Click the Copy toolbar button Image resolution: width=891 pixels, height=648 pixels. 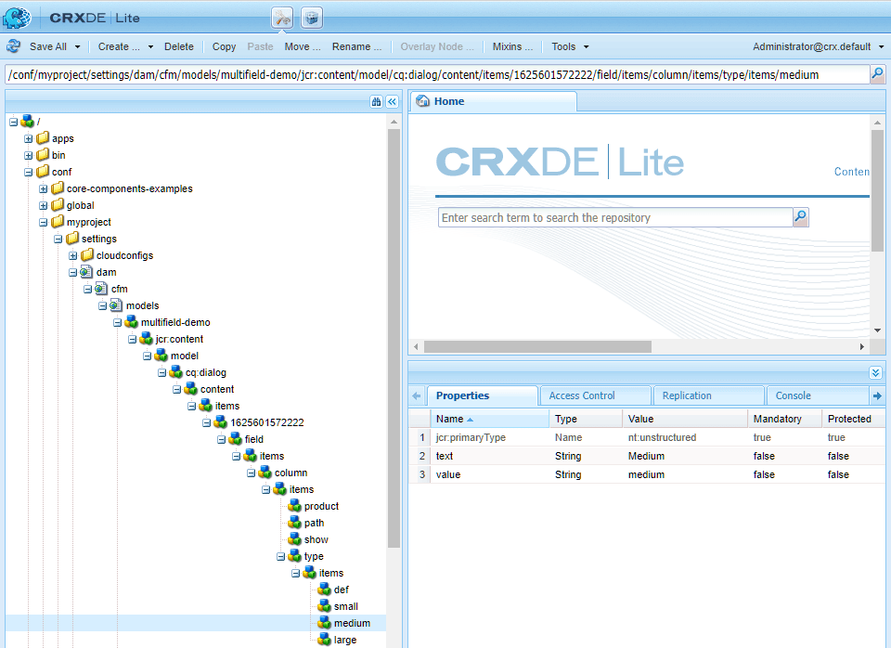coord(224,46)
